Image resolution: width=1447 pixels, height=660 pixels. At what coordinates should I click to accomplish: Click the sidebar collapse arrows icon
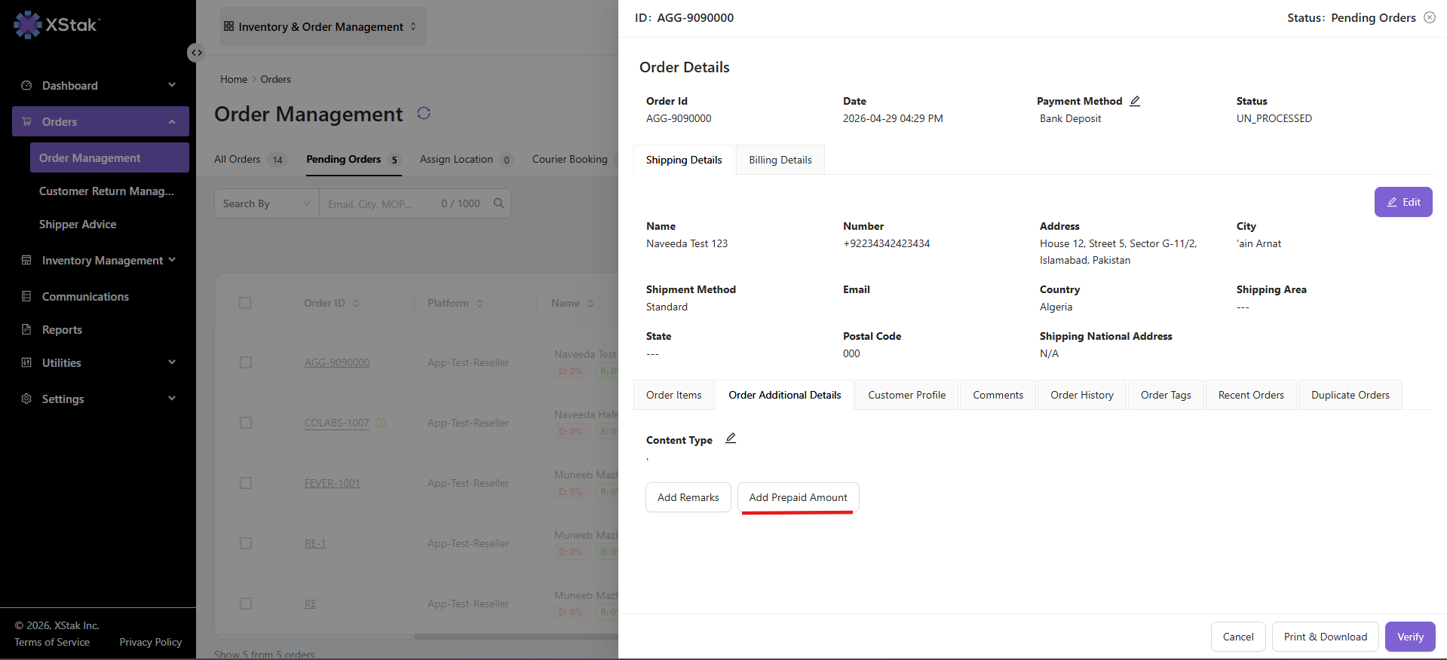point(196,53)
